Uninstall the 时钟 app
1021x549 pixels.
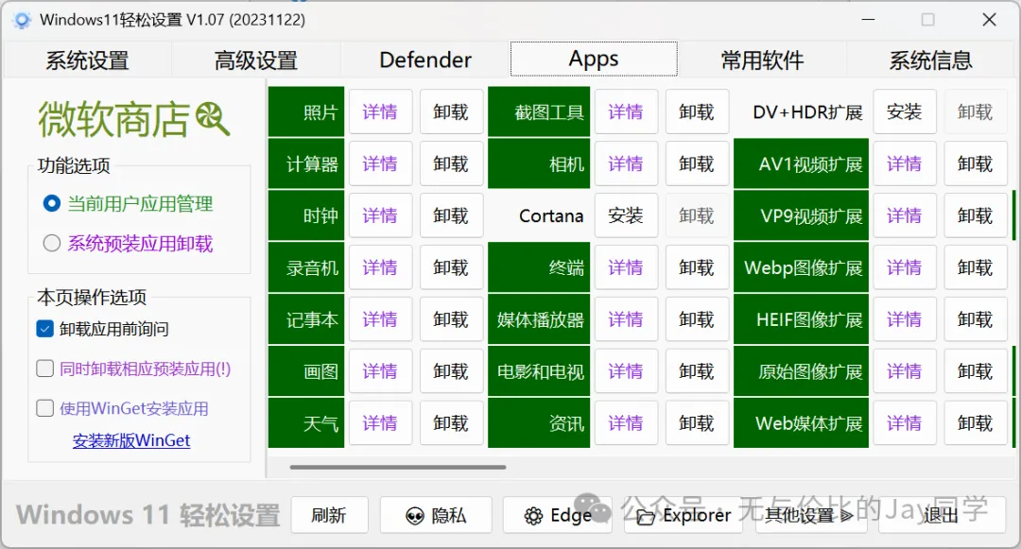pyautogui.click(x=451, y=215)
